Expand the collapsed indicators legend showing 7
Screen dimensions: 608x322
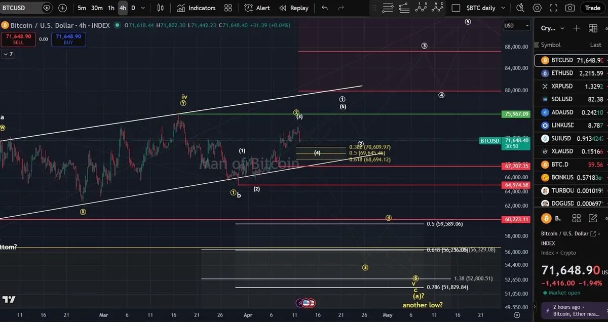[x=8, y=54]
